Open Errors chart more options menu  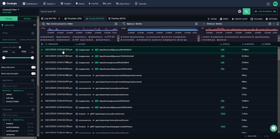pos(274,24)
